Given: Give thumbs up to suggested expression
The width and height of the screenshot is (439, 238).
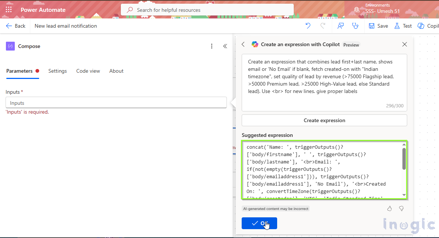Looking at the screenshot, I should (x=389, y=208).
